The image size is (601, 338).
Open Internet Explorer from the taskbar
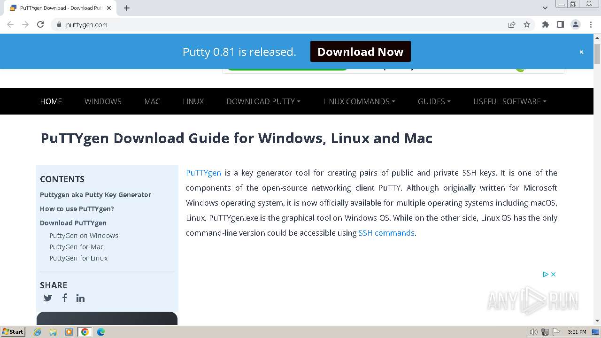[38, 332]
